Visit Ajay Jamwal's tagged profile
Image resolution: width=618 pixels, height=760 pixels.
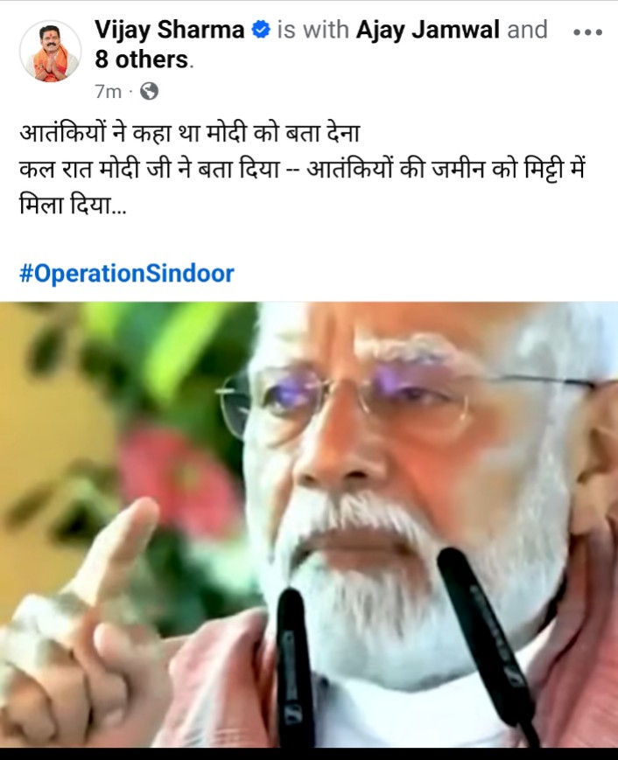click(427, 30)
